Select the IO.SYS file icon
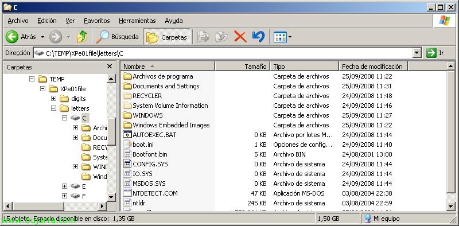This screenshot has width=459, height=226. (x=127, y=174)
